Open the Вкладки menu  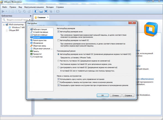pyautogui.click(x=50, y=7)
